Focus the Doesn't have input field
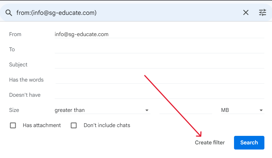Image resolution: width=272 pixels, height=158 pixels. coord(159,95)
